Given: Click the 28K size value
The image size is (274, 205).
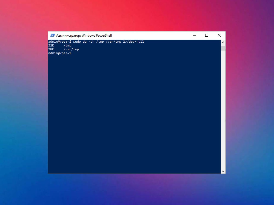Looking at the screenshot, I should click(x=51, y=49).
